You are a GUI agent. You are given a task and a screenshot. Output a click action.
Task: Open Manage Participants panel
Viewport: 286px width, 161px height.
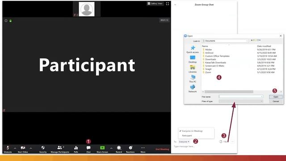pyautogui.click(x=60, y=149)
